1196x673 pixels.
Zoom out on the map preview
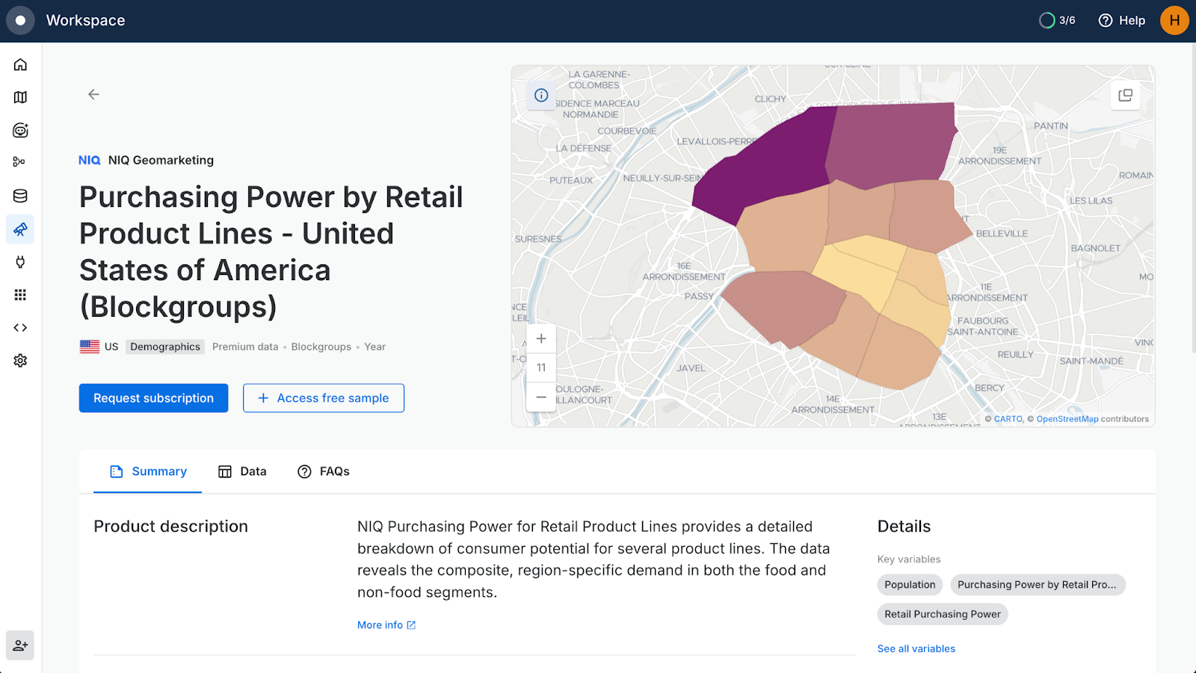[541, 397]
